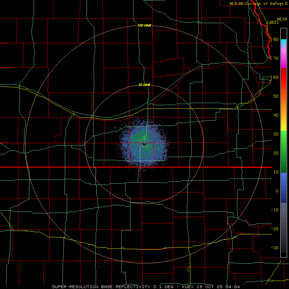This screenshot has width=289, height=289.
Task: Click the '19 OCT 25 04:04' timestamp
Action: pyautogui.click(x=218, y=287)
